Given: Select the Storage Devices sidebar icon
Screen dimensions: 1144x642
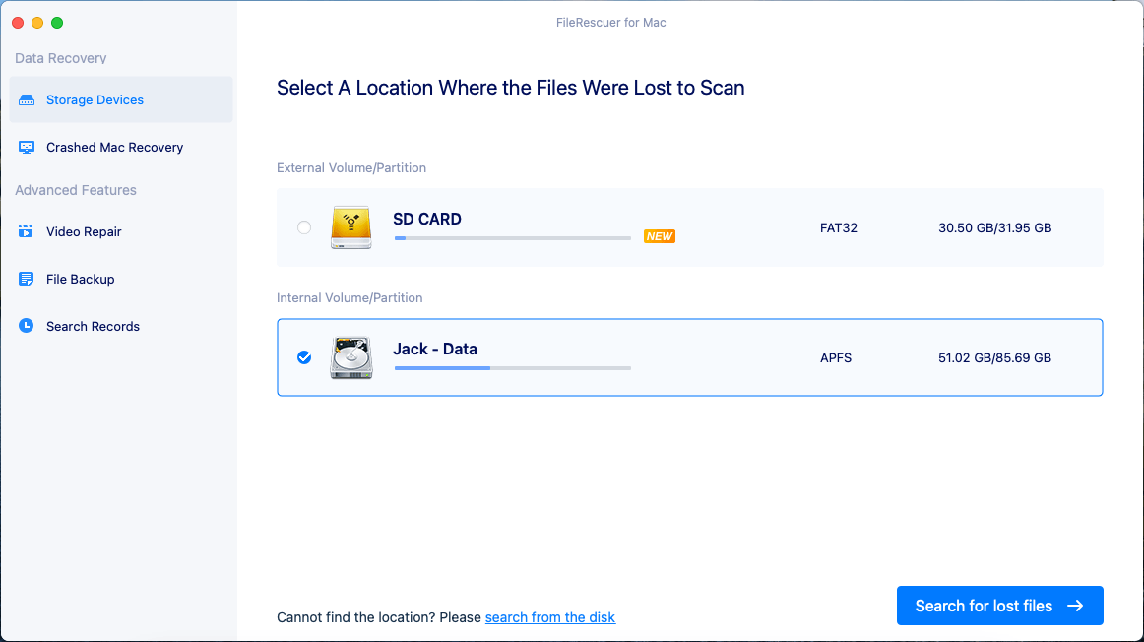Looking at the screenshot, I should pyautogui.click(x=28, y=99).
